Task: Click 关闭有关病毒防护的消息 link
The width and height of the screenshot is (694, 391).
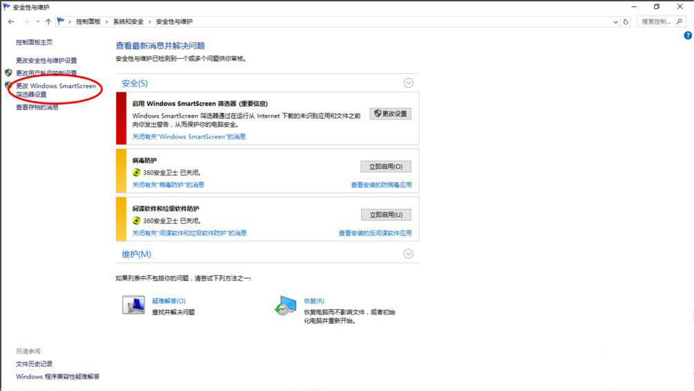Action: tap(168, 185)
